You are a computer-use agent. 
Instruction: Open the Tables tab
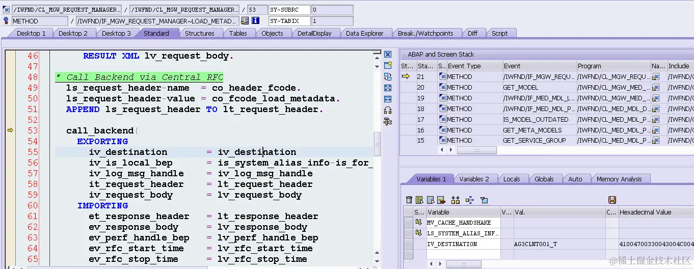tap(238, 33)
